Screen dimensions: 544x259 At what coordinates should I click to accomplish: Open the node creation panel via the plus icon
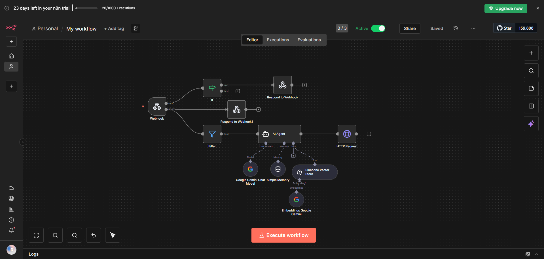pyautogui.click(x=531, y=53)
